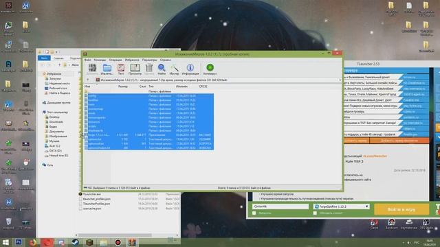Image resolution: width=440 pixels, height=247 pixels.
Task: Open the Параметры menu in WinRAR
Action: [x=150, y=60]
